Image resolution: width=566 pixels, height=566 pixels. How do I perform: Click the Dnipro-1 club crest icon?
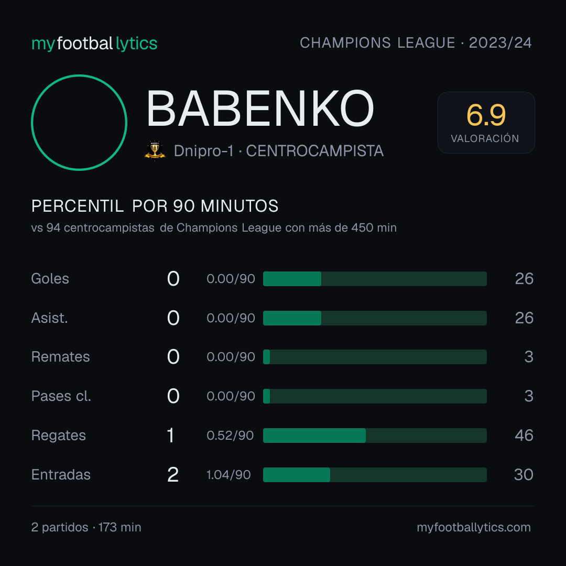click(x=155, y=150)
